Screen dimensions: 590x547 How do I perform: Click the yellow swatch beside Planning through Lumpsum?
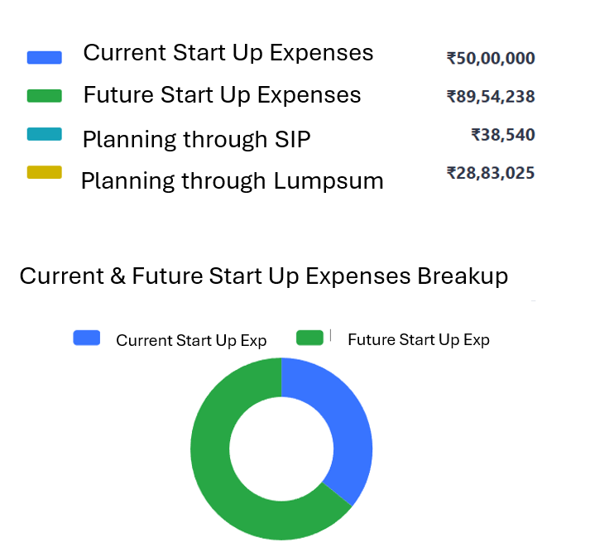coord(45,173)
